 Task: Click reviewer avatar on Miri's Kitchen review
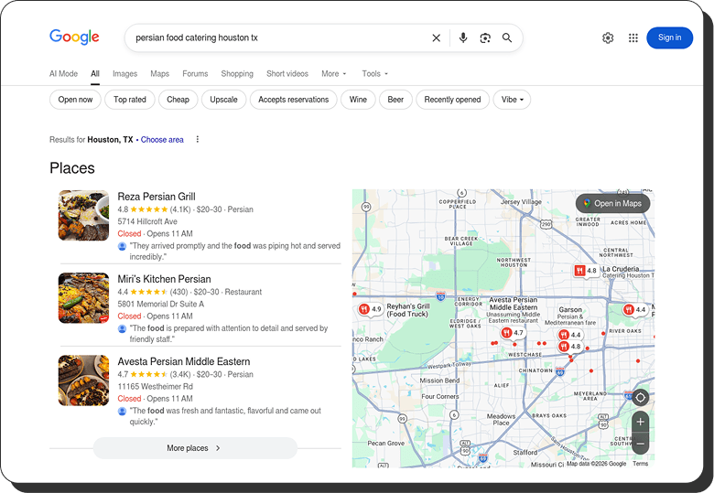pos(122,328)
